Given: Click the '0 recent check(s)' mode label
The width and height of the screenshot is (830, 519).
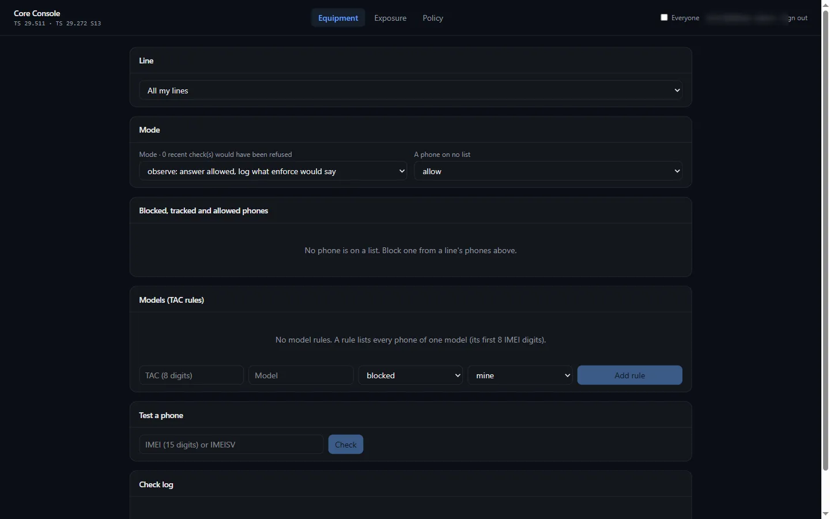Looking at the screenshot, I should coord(216,155).
